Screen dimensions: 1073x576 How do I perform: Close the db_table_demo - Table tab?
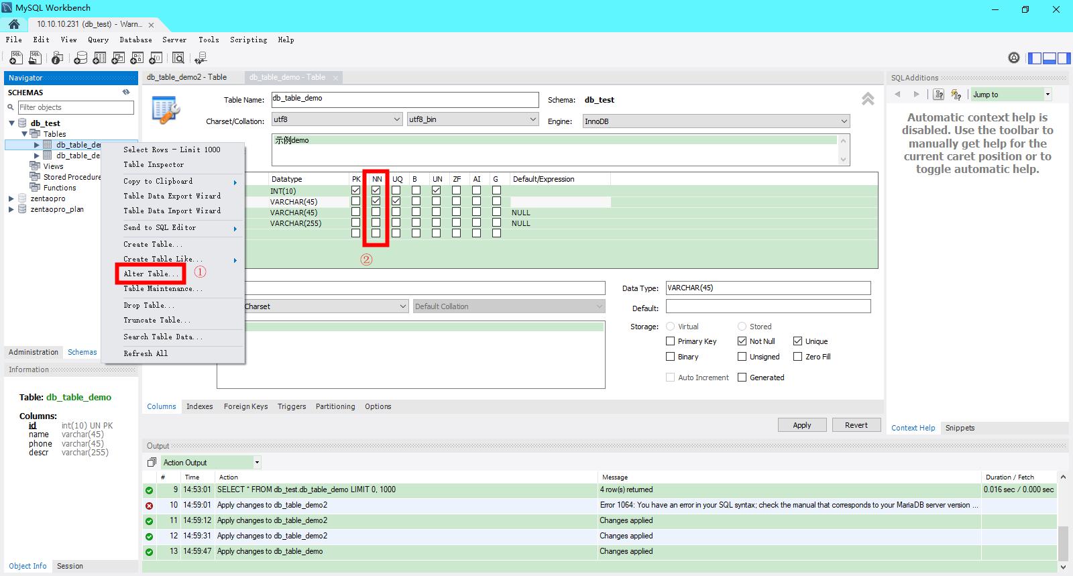pyautogui.click(x=337, y=78)
